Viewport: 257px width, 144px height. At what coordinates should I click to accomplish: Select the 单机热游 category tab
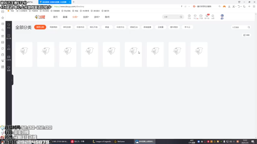click(x=67, y=27)
